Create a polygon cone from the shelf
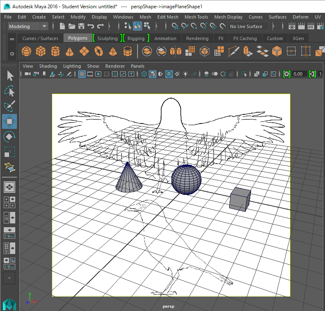Viewport: 325px width, 311px height. [x=69, y=51]
